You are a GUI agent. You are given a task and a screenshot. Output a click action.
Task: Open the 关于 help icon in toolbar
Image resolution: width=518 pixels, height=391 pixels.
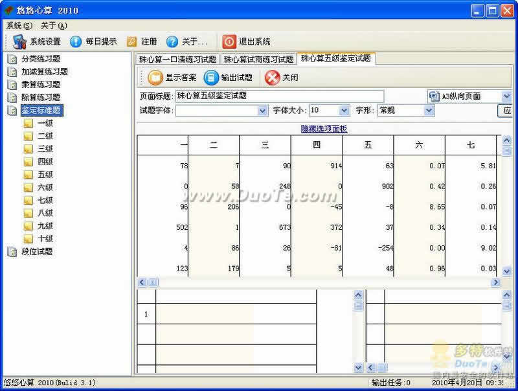[x=172, y=41]
